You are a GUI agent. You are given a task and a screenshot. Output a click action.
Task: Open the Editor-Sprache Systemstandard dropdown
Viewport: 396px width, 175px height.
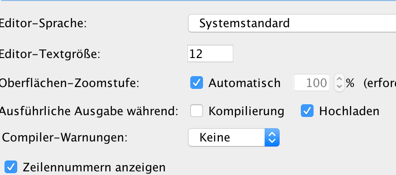[292, 23]
